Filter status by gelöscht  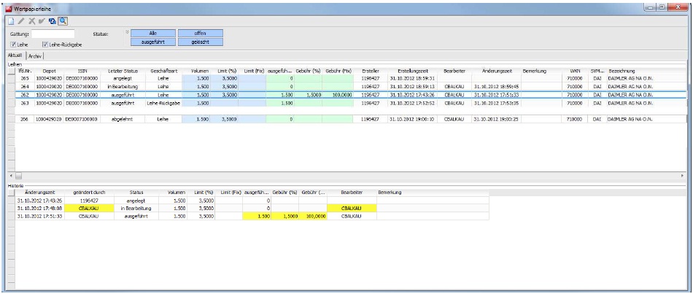(200, 42)
